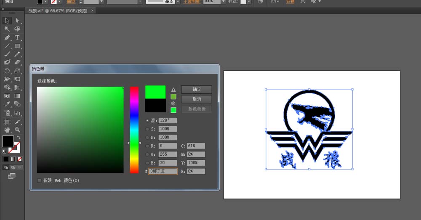This screenshot has height=220, width=421.
Task: Select the Slice tool
Action: tap(17, 122)
